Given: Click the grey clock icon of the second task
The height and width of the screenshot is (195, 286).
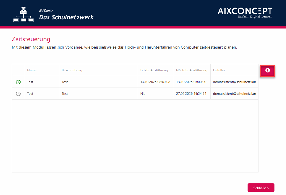Looking at the screenshot, I should [18, 94].
